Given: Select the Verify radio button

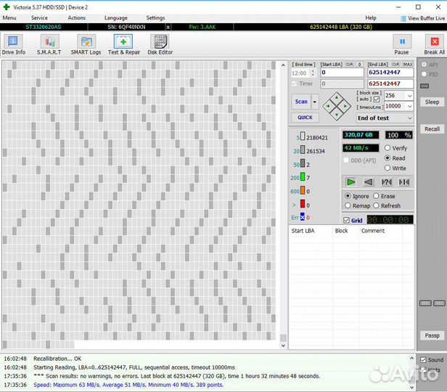Looking at the screenshot, I should [387, 148].
